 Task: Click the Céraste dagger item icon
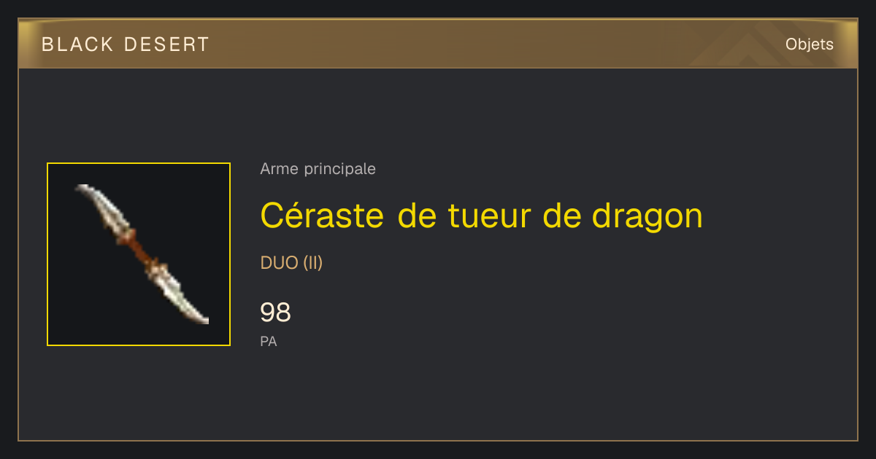[x=142, y=254]
